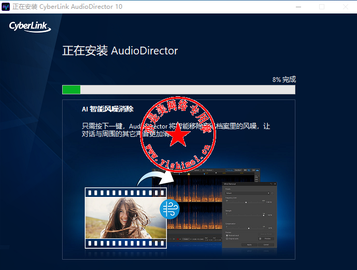357x270 pixels.
Task: Click the "AI 智能风噪消除" feature title
Action: tap(108, 109)
